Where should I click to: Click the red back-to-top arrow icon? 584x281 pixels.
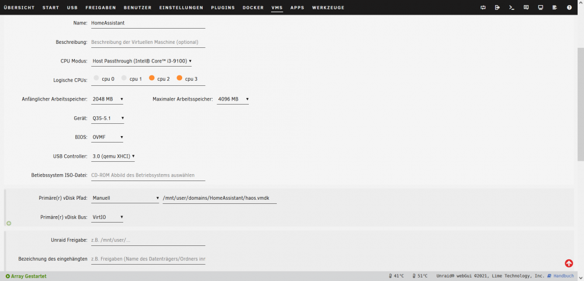point(569,263)
